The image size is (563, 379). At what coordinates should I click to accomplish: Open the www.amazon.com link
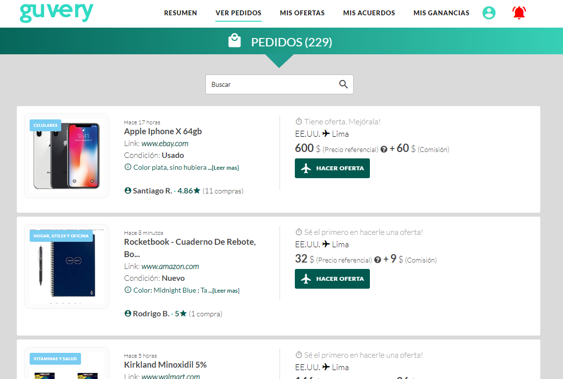coord(170,266)
